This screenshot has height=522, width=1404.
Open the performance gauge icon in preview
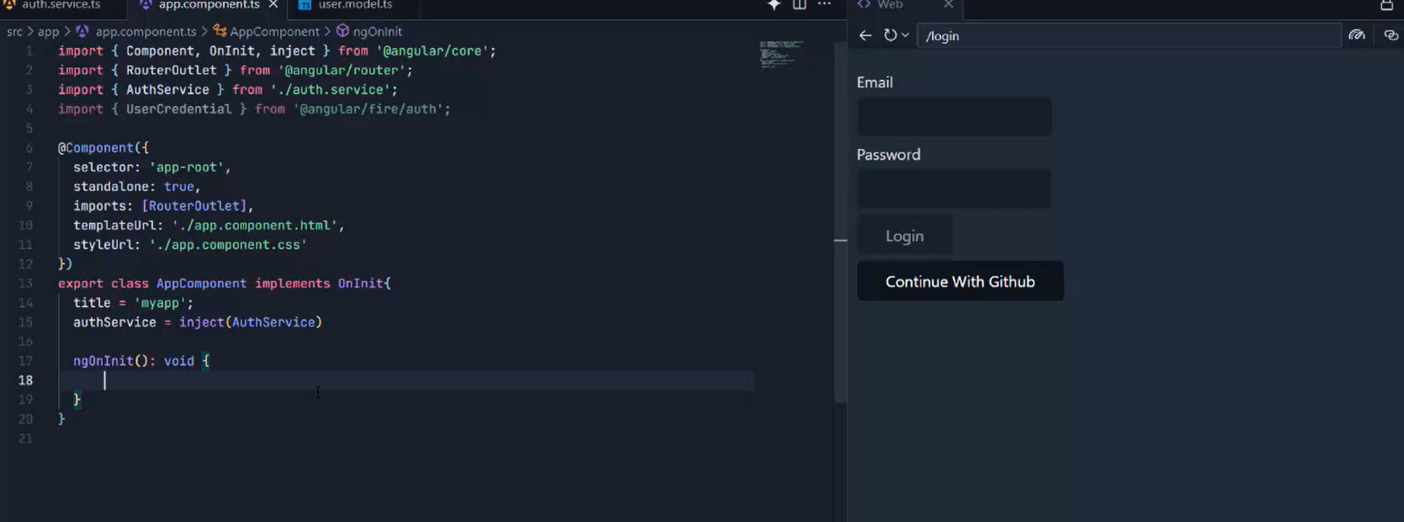(x=1357, y=36)
